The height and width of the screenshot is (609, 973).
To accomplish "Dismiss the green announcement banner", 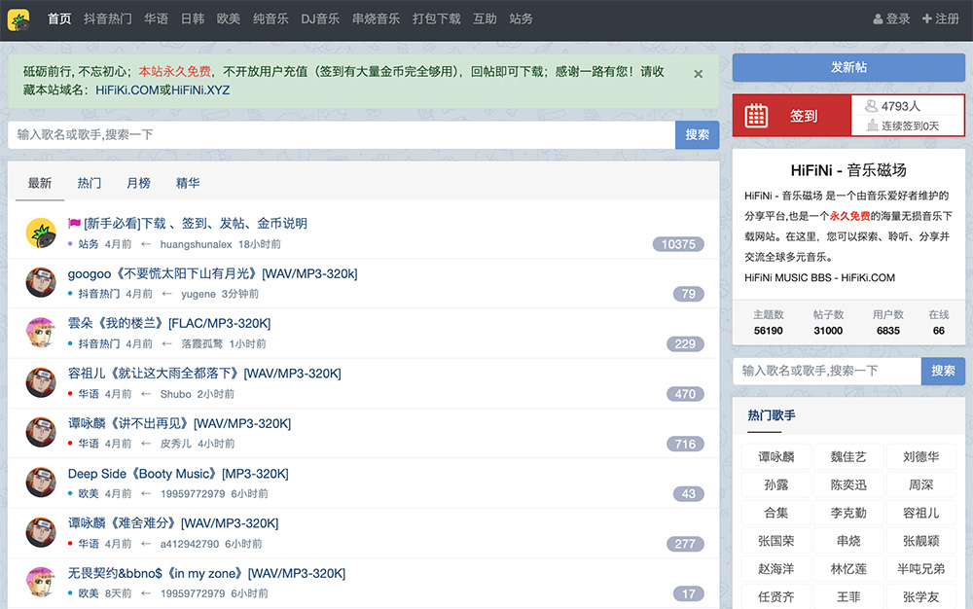I will click(x=698, y=74).
